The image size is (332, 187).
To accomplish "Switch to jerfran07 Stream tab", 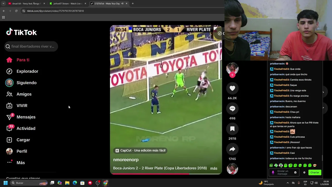I will pos(68,4).
